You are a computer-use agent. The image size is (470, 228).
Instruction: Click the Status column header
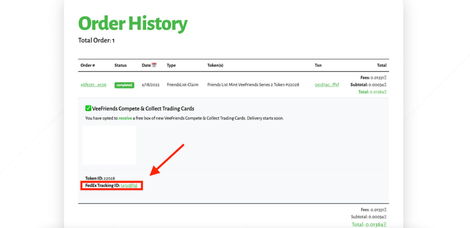click(x=120, y=65)
